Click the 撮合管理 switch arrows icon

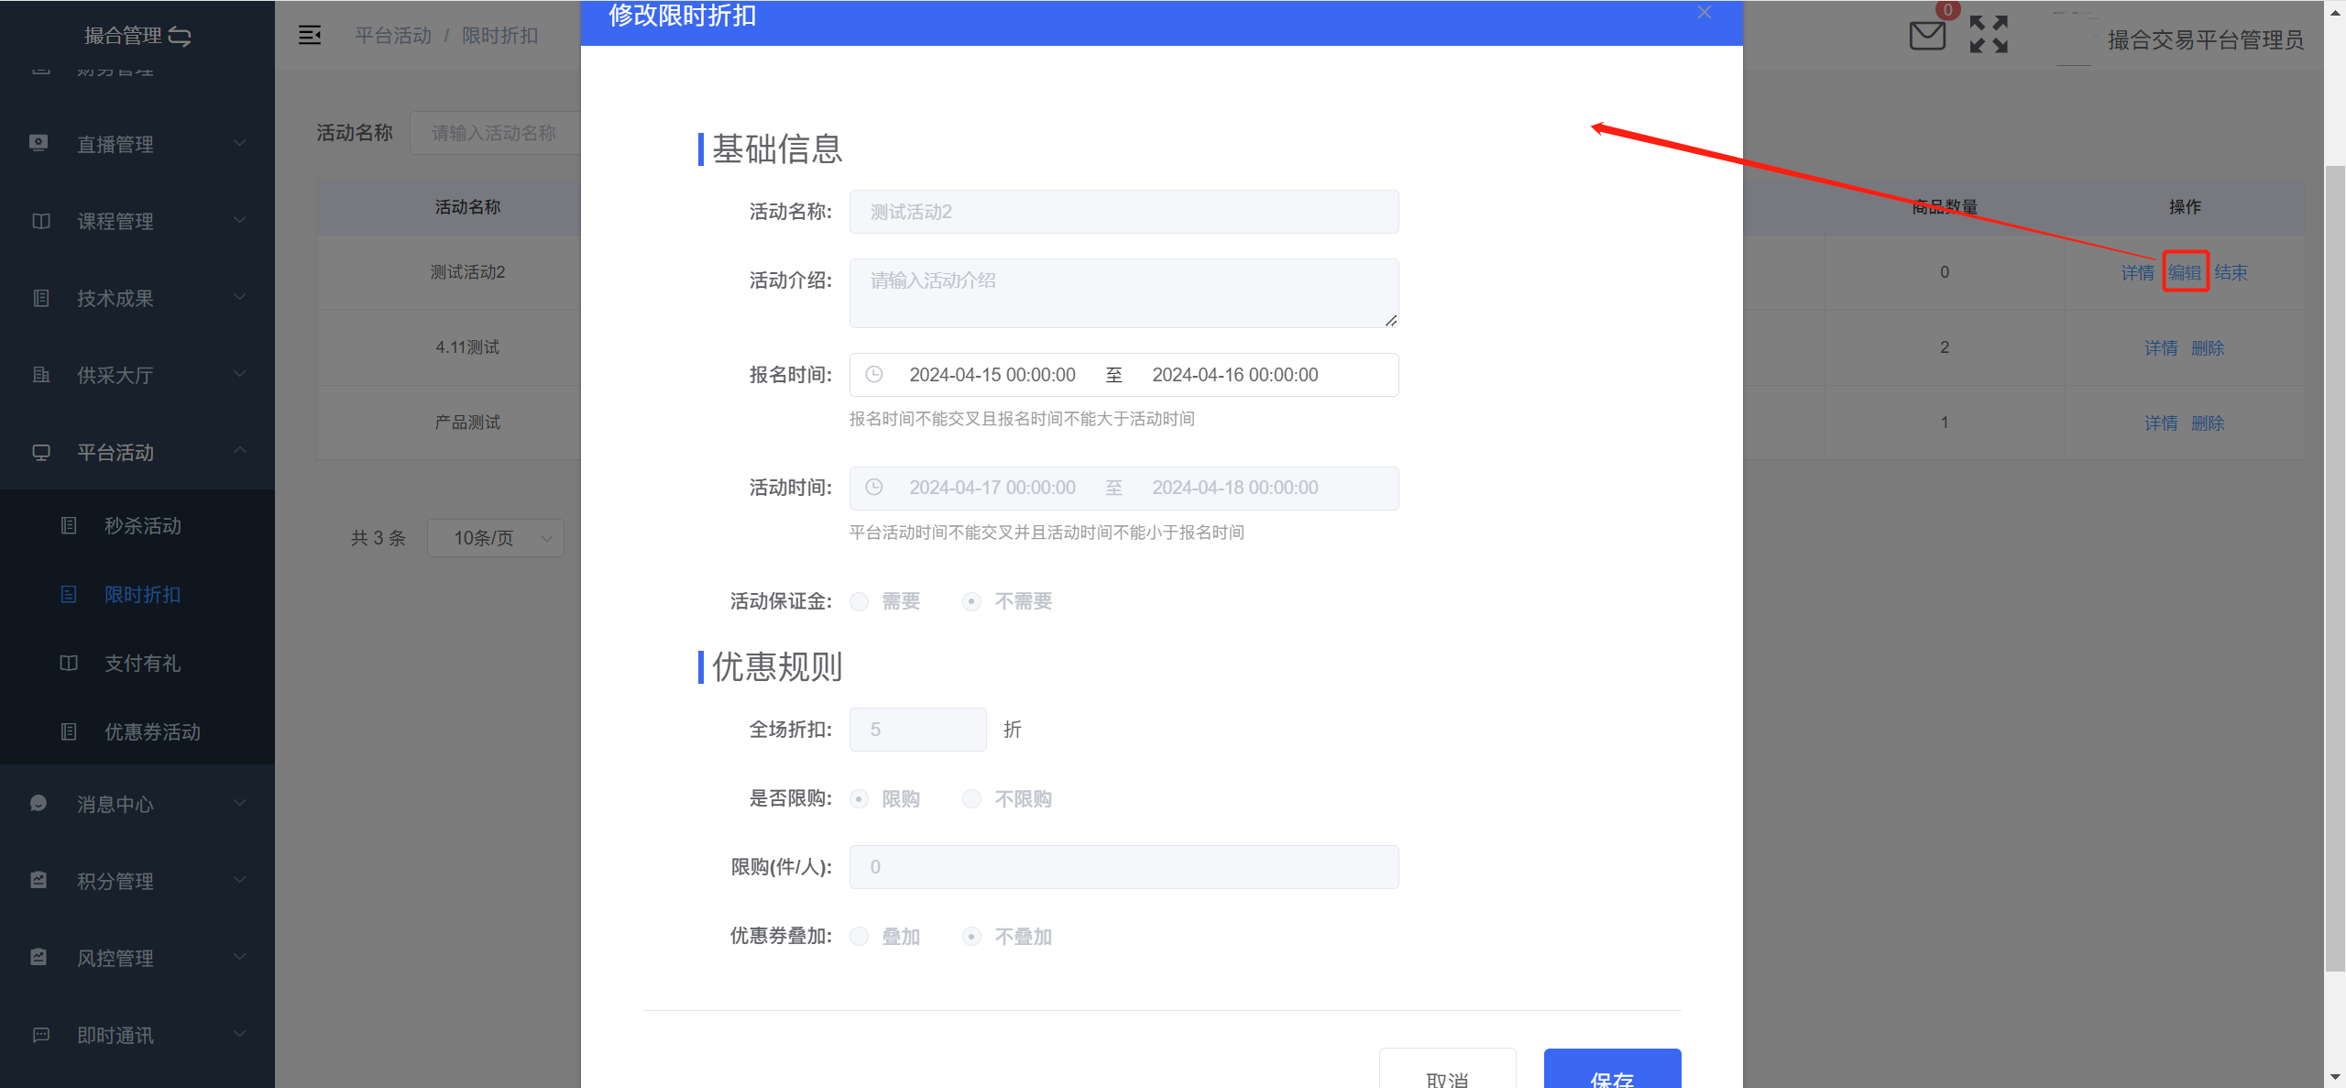180,36
